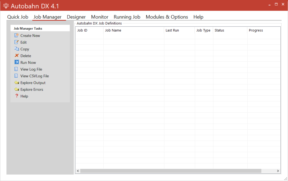288x181 pixels.
Task: Click the horizontal scrollbar left arrow
Action: click(78, 171)
